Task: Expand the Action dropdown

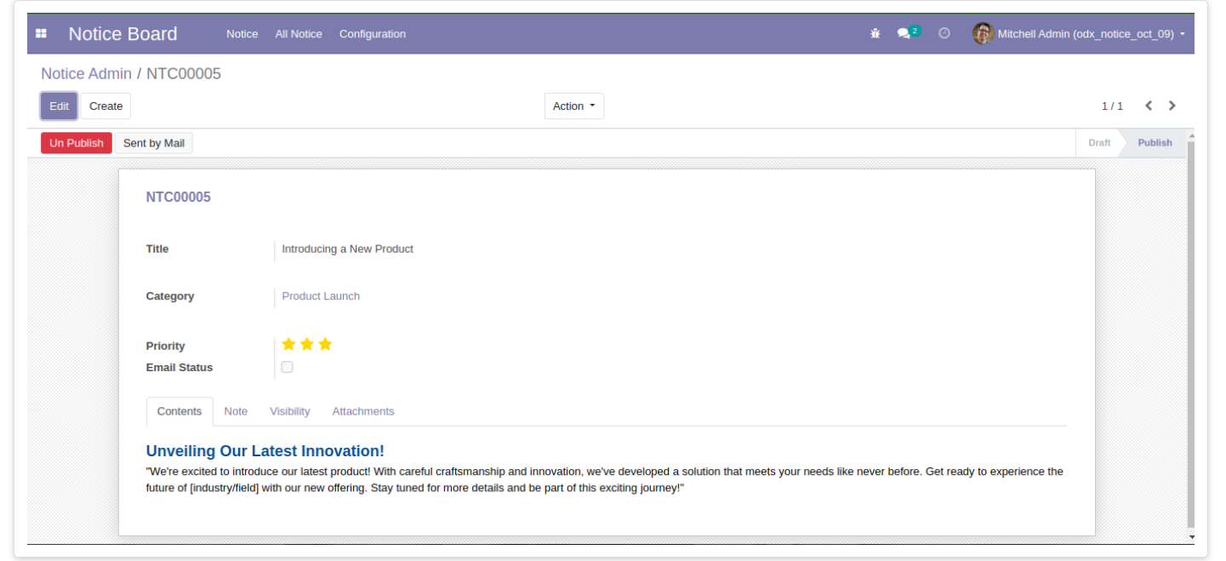Action: (574, 106)
